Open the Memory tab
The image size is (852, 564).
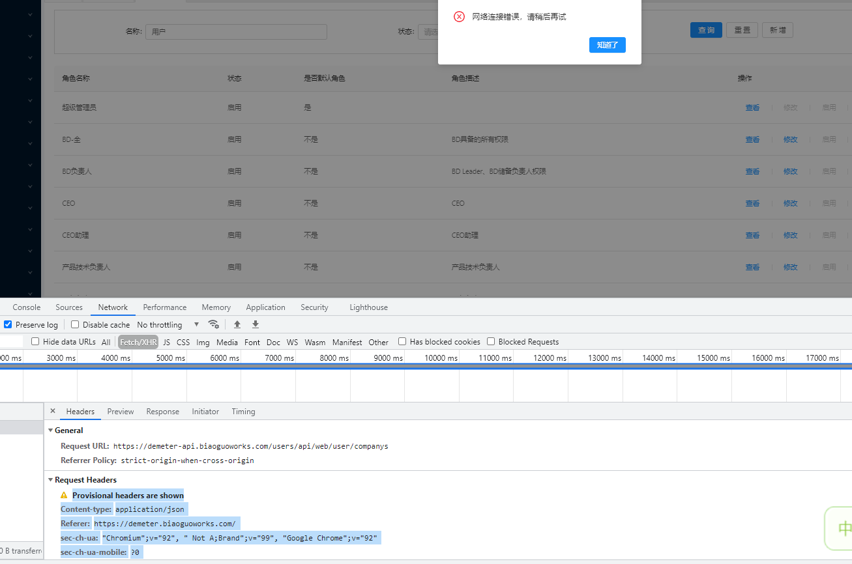(216, 307)
